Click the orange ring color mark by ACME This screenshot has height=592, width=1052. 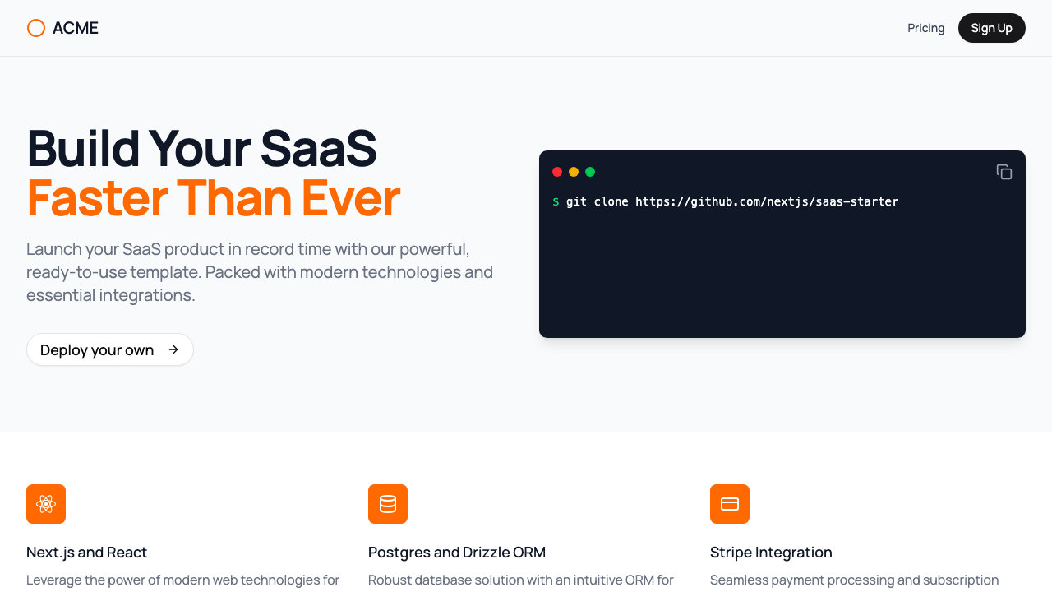click(x=36, y=27)
